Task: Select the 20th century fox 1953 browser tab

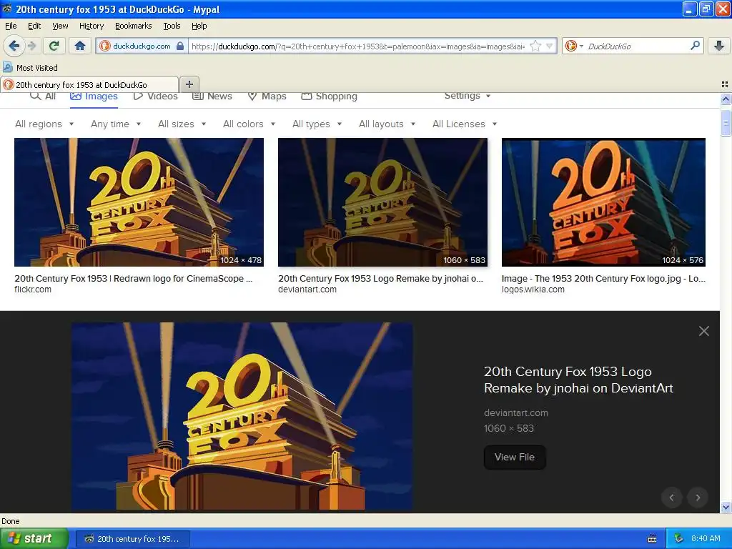Action: pos(89,84)
